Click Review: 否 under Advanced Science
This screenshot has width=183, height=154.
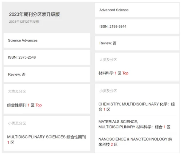pos(108,43)
